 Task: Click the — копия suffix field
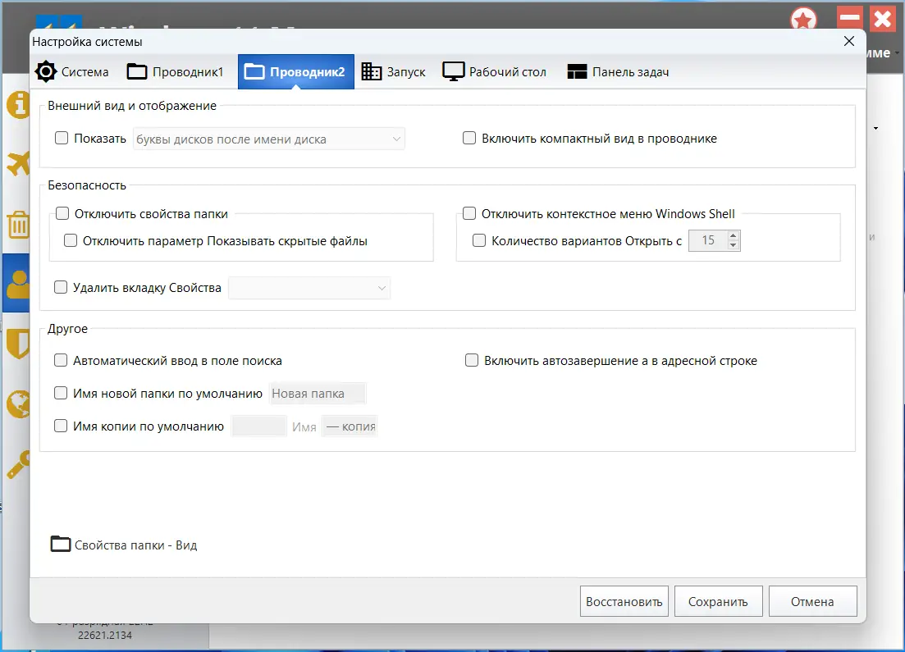tap(350, 426)
